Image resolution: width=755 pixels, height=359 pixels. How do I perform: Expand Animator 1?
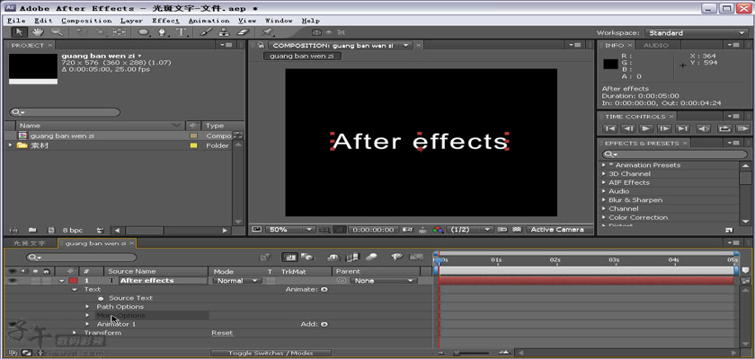[87, 324]
